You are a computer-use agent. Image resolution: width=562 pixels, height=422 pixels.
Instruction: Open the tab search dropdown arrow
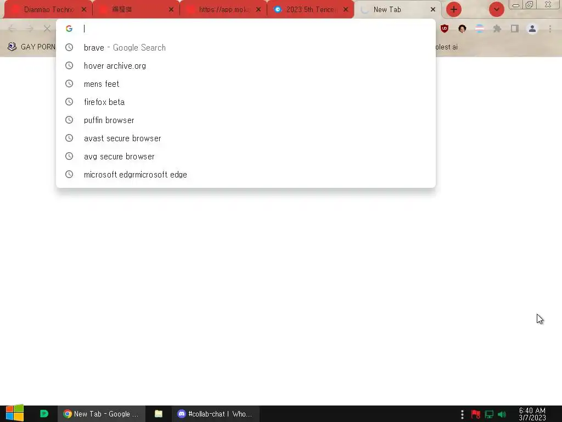[x=496, y=10]
